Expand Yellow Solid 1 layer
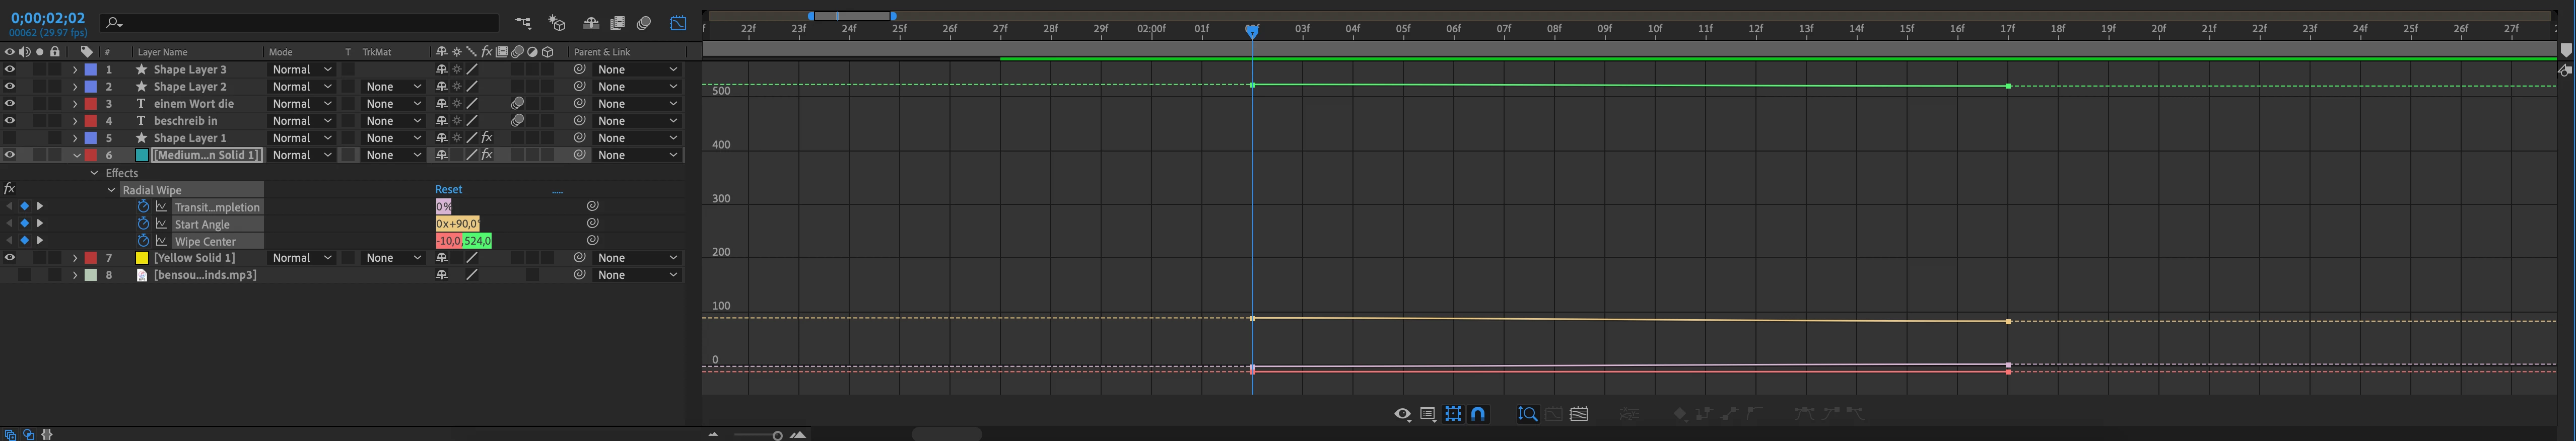The height and width of the screenshot is (441, 2576). point(75,258)
